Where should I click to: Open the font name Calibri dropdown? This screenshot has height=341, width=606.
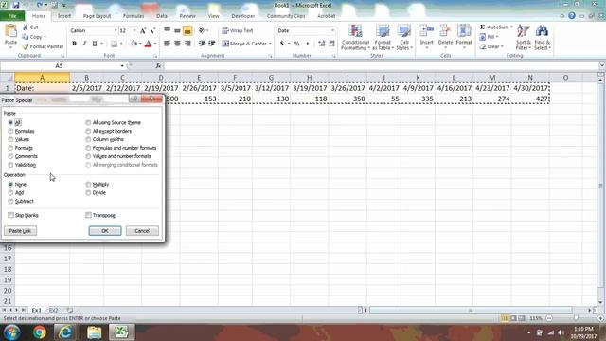pyautogui.click(x=116, y=30)
